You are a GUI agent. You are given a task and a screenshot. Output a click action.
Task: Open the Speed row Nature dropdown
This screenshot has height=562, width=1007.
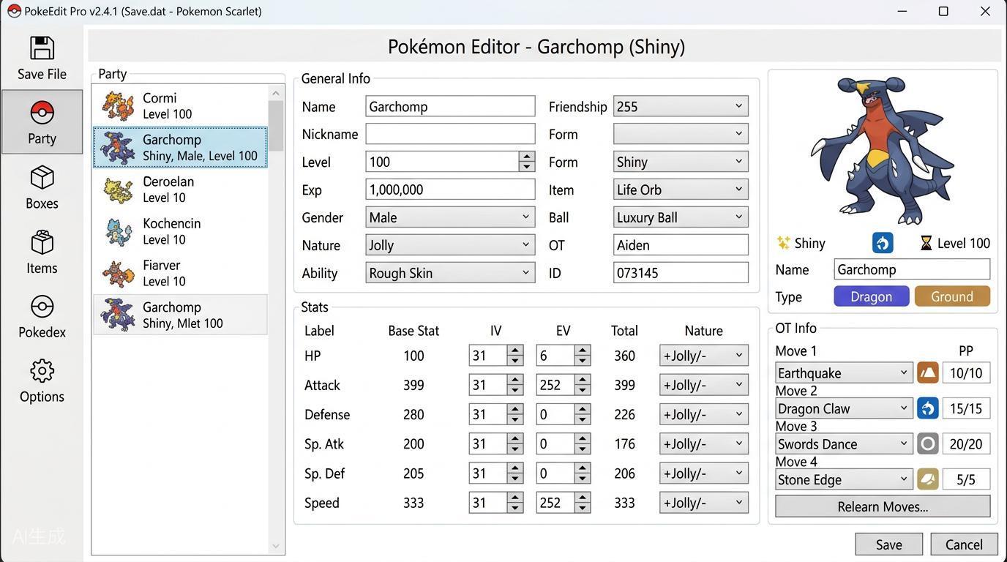tap(703, 503)
